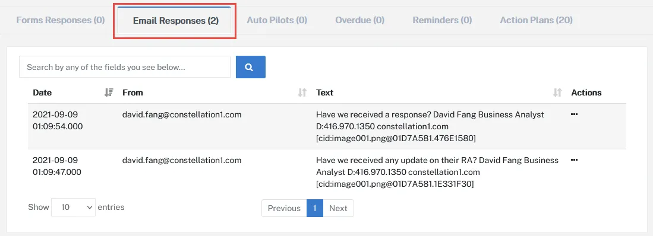Switch to Forms Responses (0) tab
Viewport: 653px width, 236px height.
click(61, 20)
